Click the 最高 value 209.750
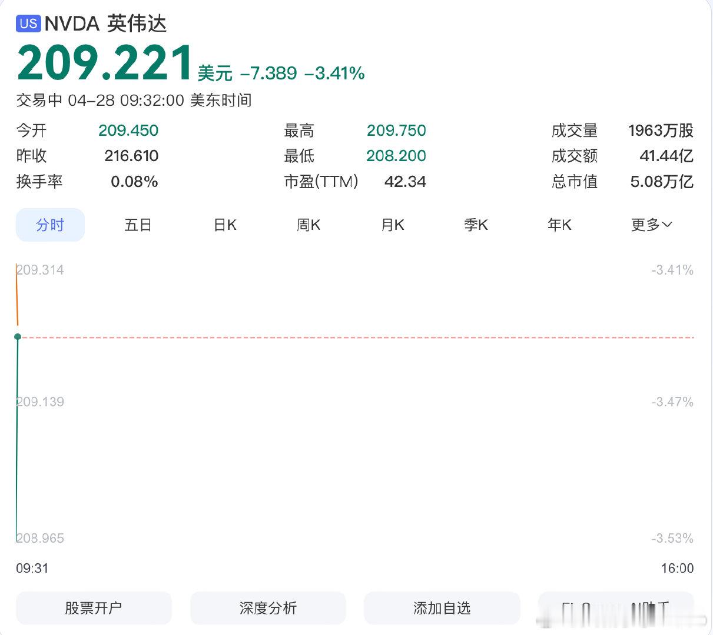Image resolution: width=713 pixels, height=635 pixels. point(396,131)
